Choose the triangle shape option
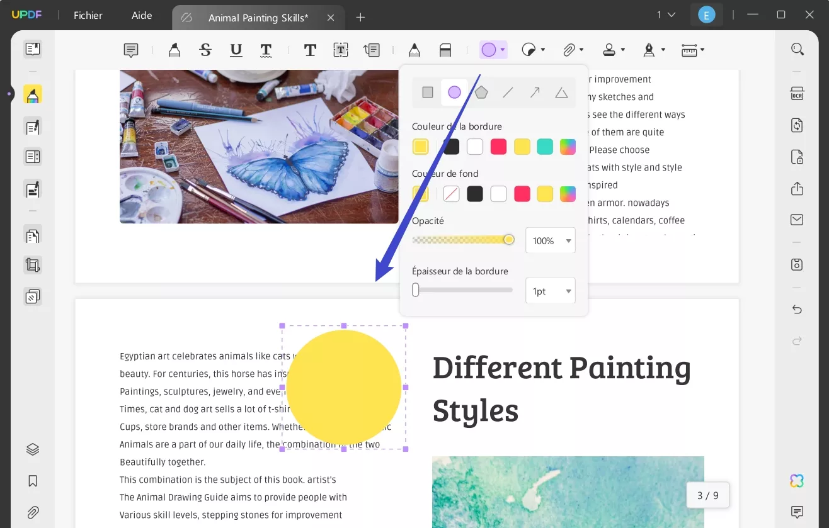This screenshot has width=829, height=528. [x=561, y=93]
